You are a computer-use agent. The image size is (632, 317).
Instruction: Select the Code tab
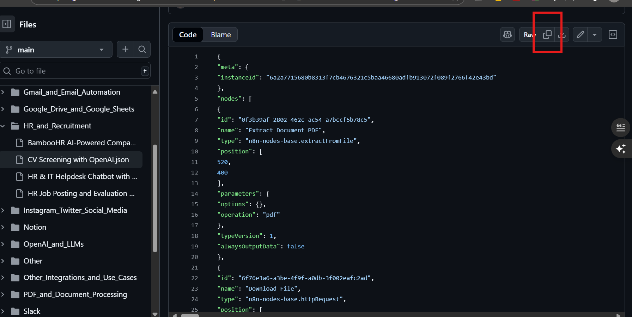pyautogui.click(x=188, y=35)
